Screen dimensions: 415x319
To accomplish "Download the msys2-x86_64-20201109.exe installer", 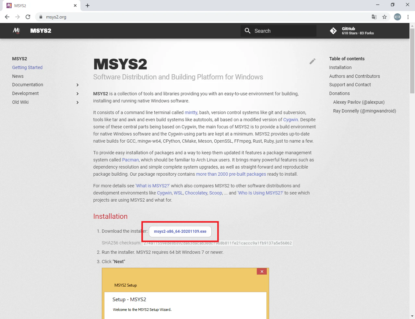I will click(x=180, y=231).
